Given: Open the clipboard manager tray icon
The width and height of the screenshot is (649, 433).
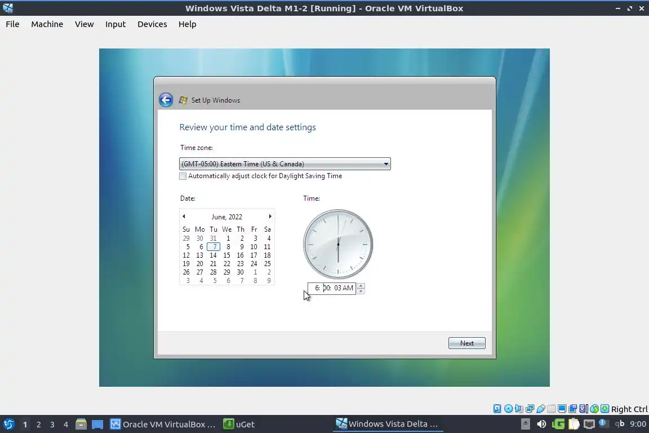Looking at the screenshot, I should (x=574, y=423).
